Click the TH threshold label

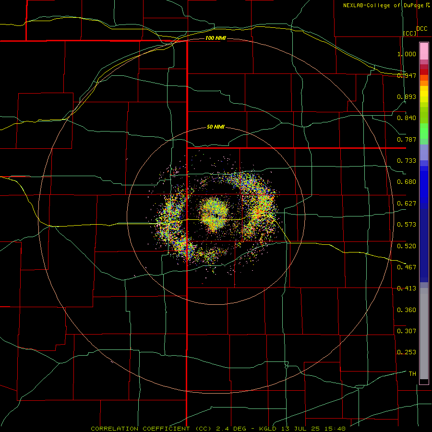[412, 374]
